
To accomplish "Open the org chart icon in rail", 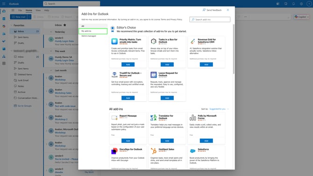I will pyautogui.click(x=4, y=57).
